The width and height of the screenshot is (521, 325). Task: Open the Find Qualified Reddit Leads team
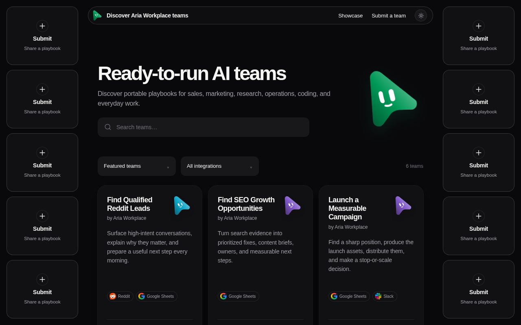point(129,204)
